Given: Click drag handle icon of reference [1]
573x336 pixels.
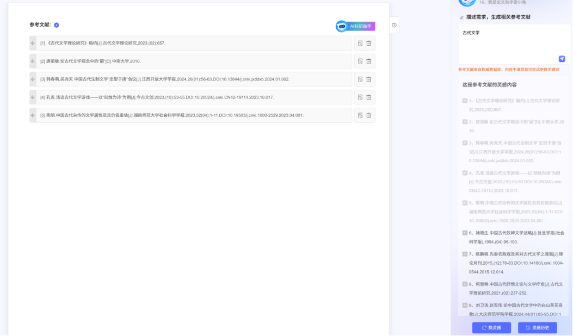Looking at the screenshot, I should (33, 43).
